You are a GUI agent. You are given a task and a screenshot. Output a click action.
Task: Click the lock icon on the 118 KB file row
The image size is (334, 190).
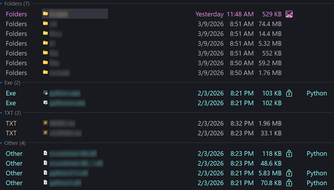(289, 153)
